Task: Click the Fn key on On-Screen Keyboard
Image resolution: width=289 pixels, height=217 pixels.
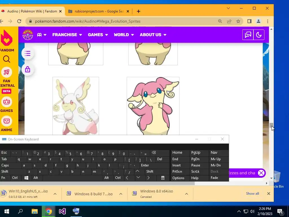Action: [5, 178]
